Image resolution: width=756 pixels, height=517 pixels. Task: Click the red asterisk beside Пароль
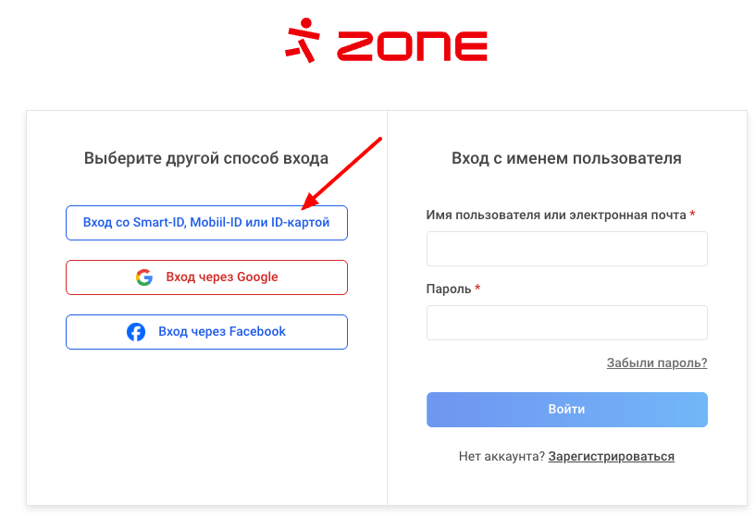tap(477, 288)
